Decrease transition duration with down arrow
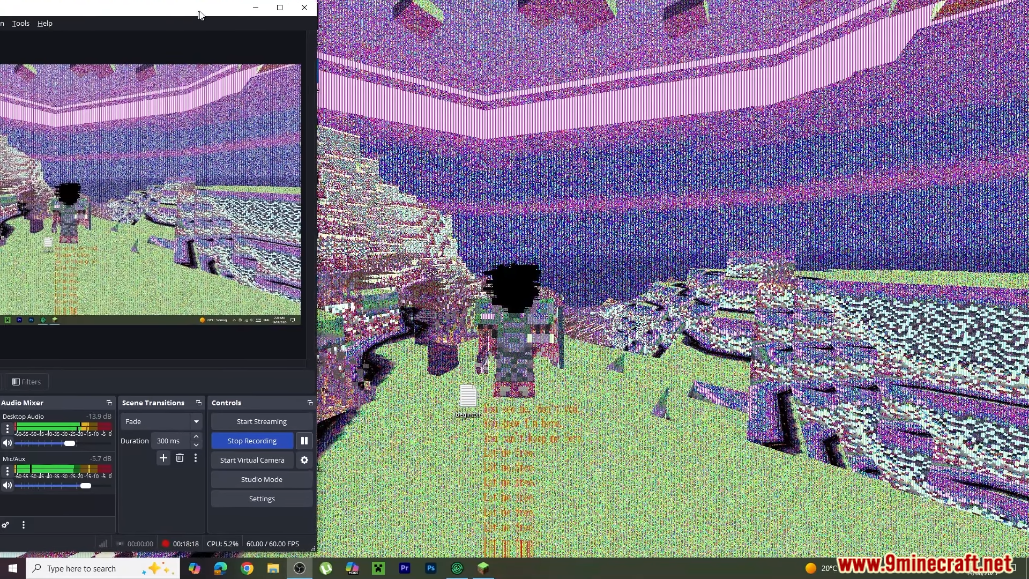1029x579 pixels. click(196, 445)
